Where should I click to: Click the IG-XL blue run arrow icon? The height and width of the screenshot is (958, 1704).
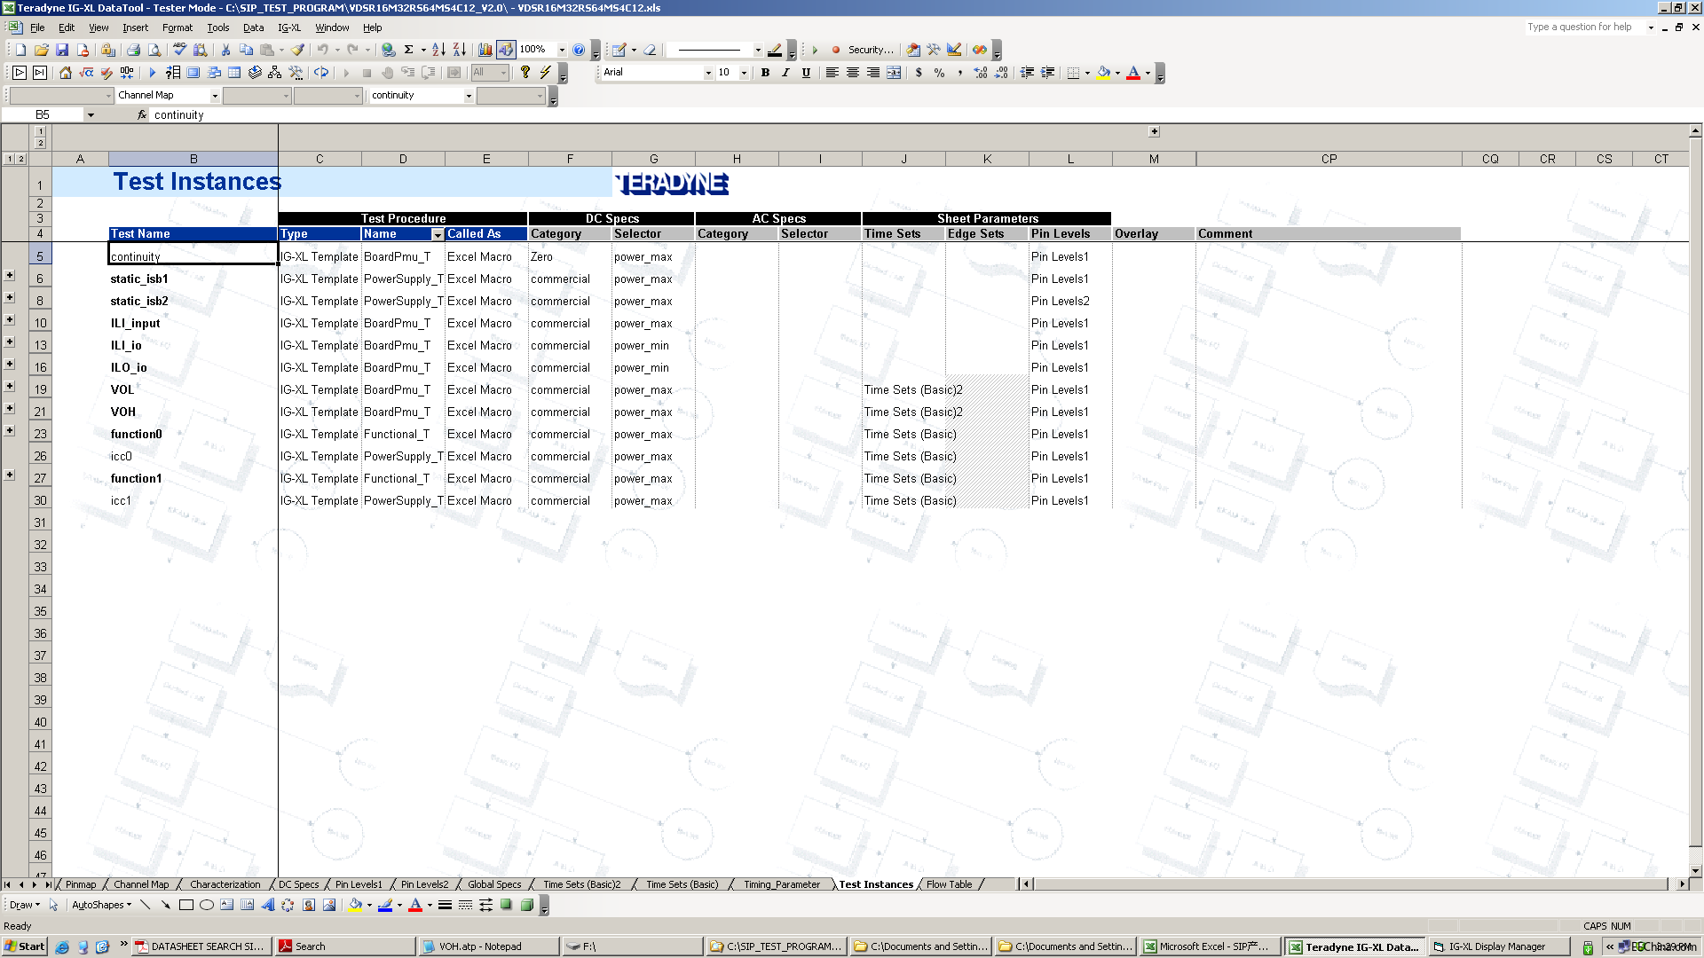(x=152, y=73)
